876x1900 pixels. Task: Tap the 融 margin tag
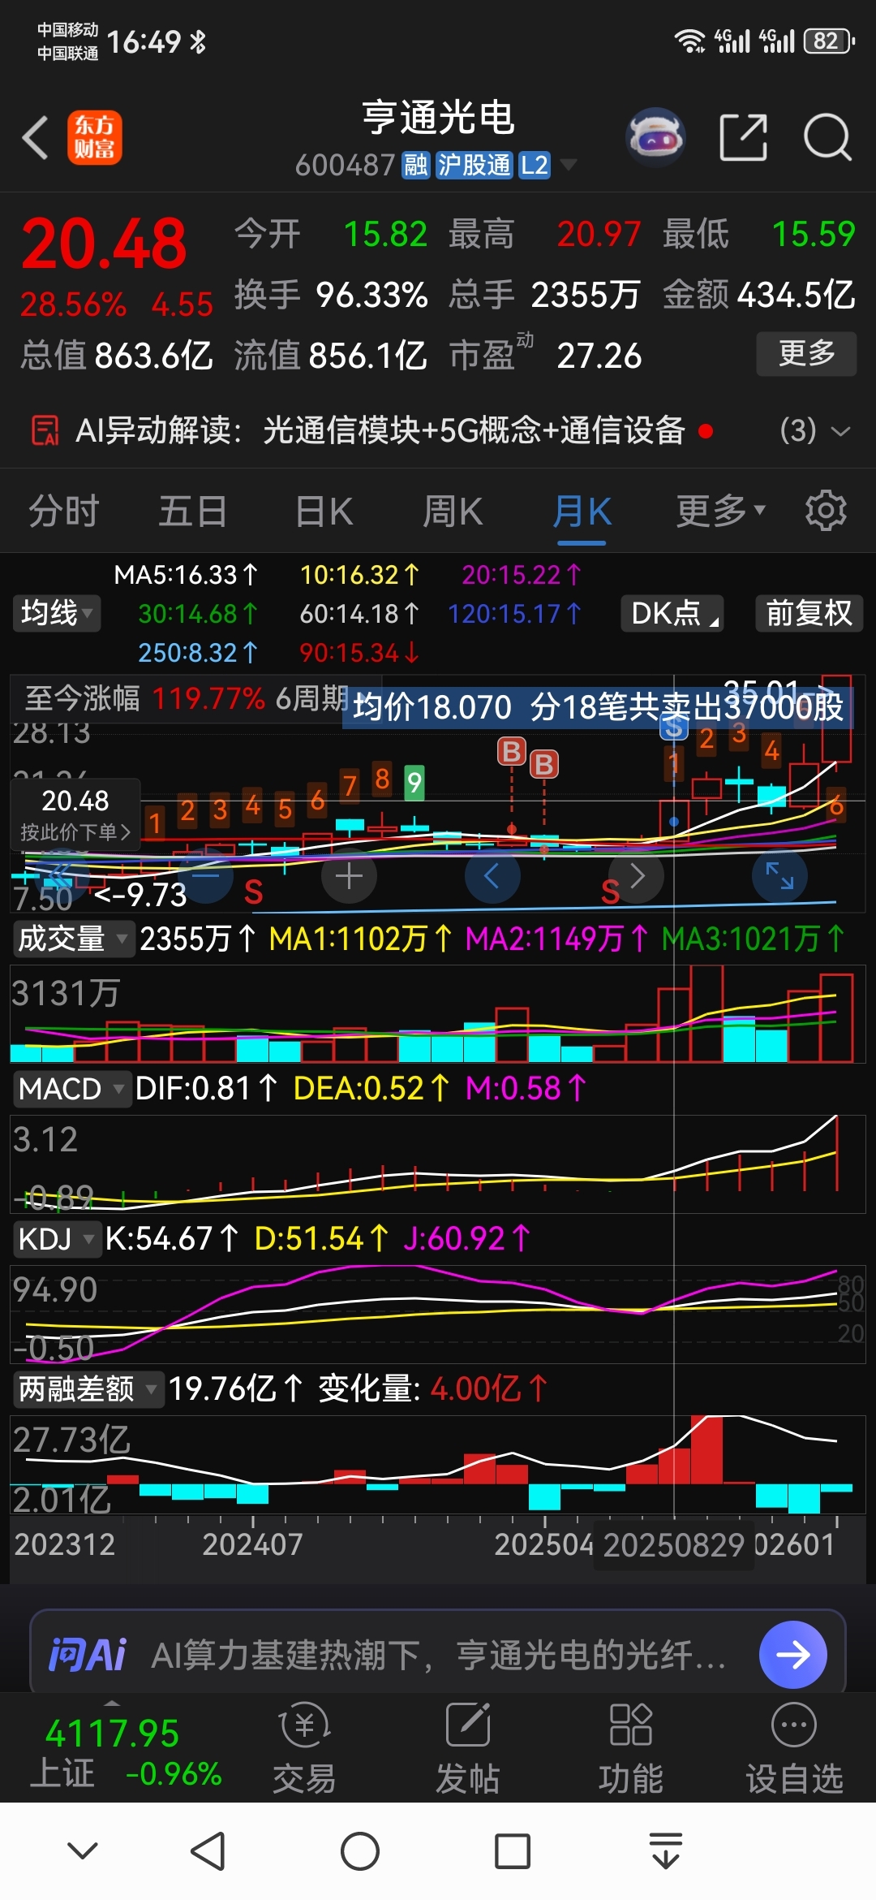(x=416, y=165)
